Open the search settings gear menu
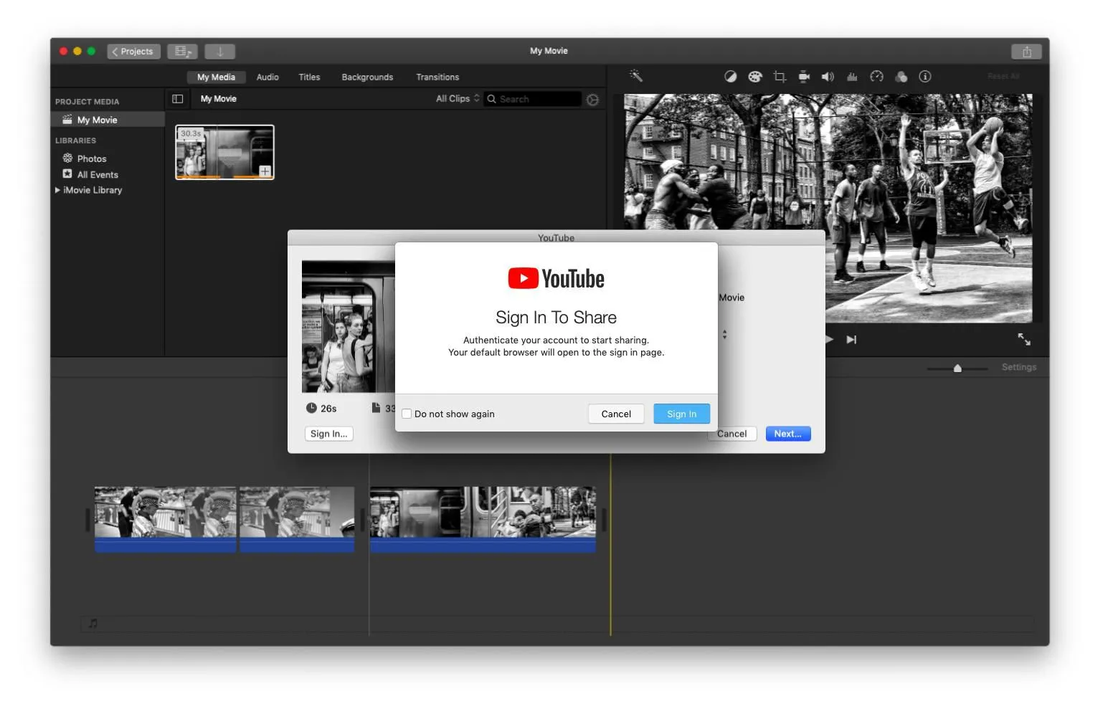The image size is (1113, 709). (x=593, y=100)
